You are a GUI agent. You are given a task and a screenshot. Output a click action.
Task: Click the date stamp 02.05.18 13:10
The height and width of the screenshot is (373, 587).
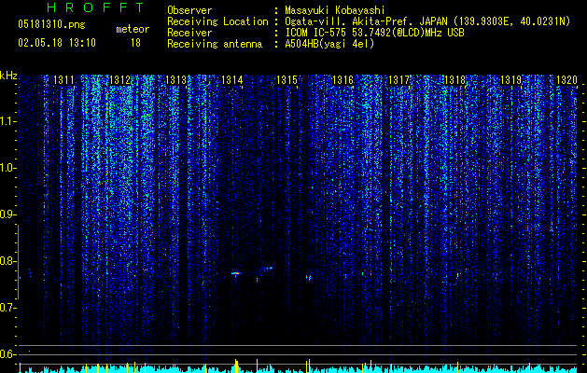click(x=57, y=43)
